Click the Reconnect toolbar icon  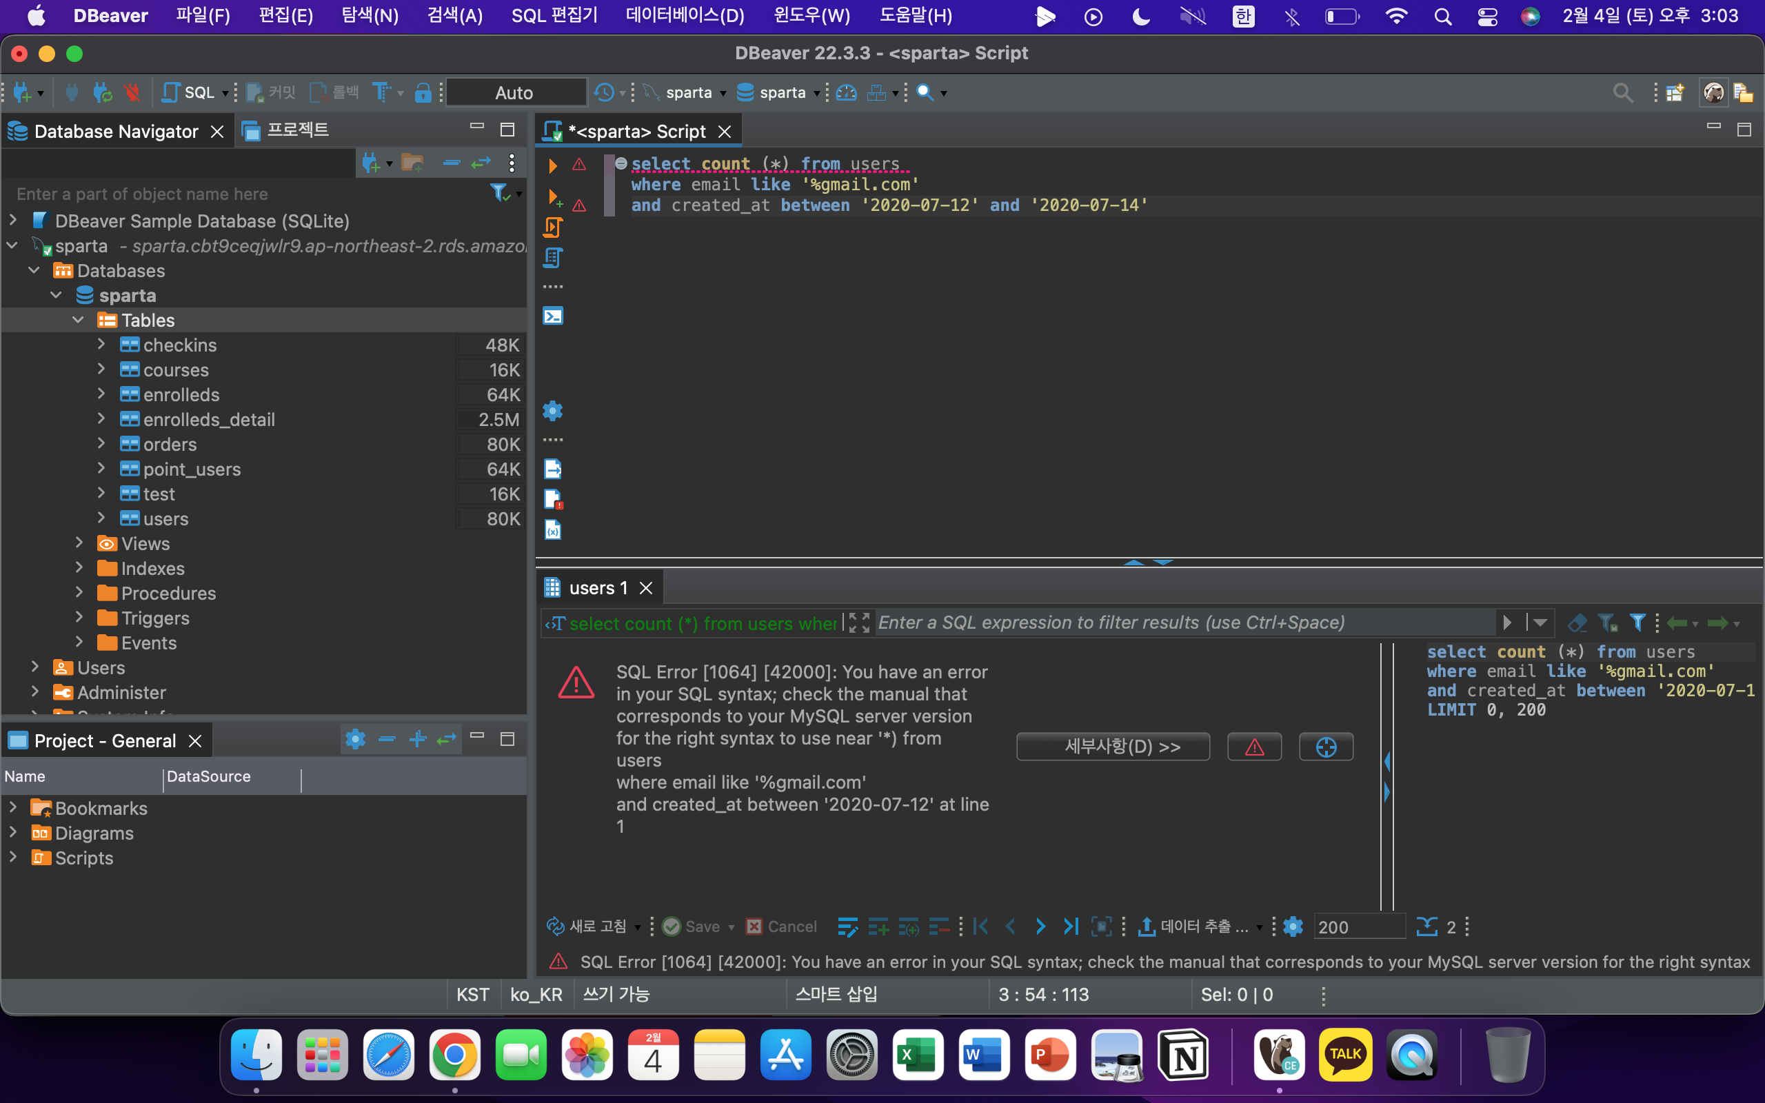pos(102,92)
